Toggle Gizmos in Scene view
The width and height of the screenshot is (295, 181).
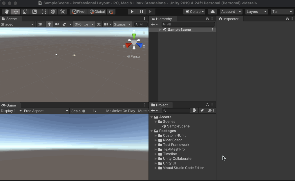120,24
